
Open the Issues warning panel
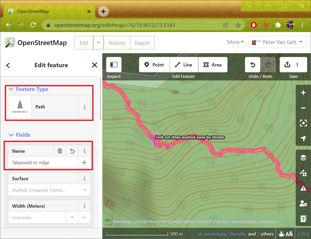[x=303, y=188]
